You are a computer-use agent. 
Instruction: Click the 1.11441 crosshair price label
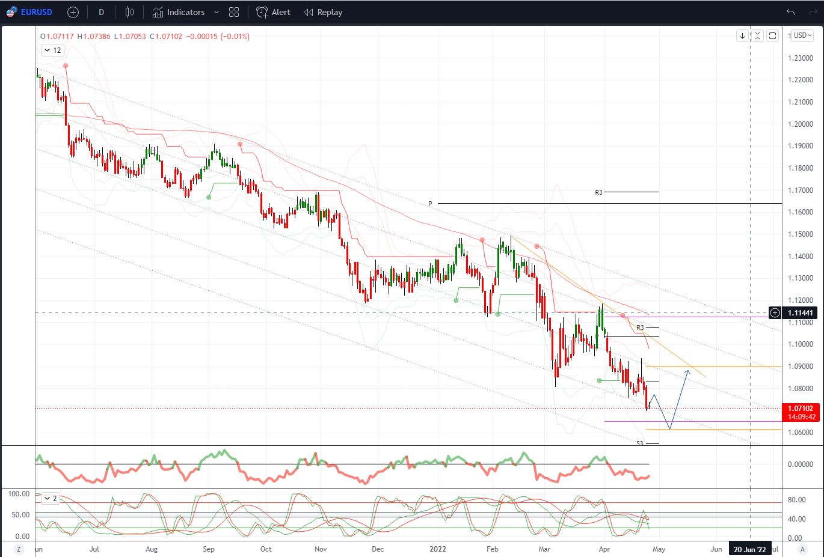coord(801,312)
